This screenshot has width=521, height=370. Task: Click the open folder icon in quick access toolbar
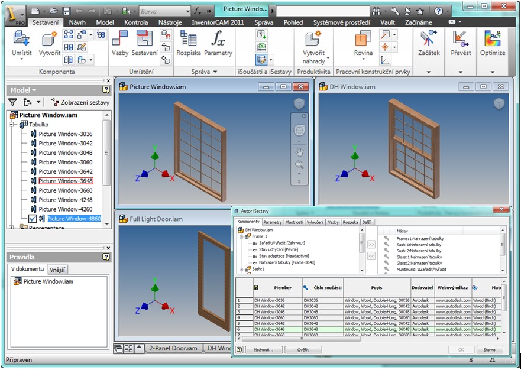(x=54, y=11)
